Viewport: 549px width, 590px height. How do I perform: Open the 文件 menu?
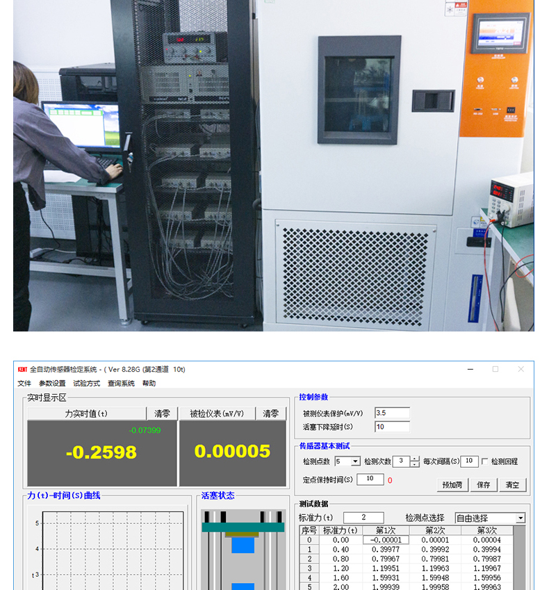[24, 384]
